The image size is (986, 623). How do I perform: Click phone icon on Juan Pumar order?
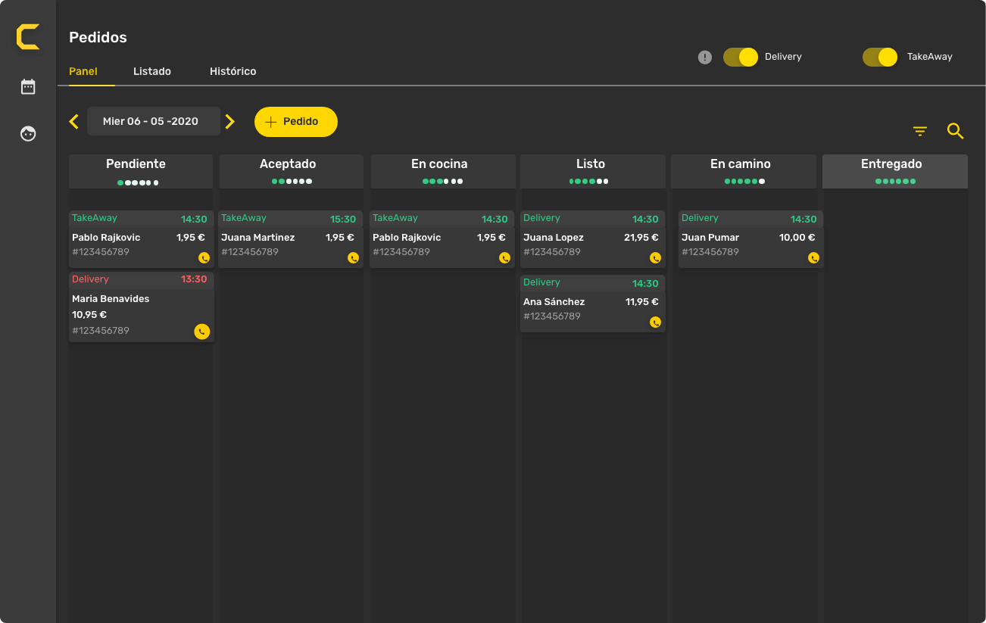(813, 258)
